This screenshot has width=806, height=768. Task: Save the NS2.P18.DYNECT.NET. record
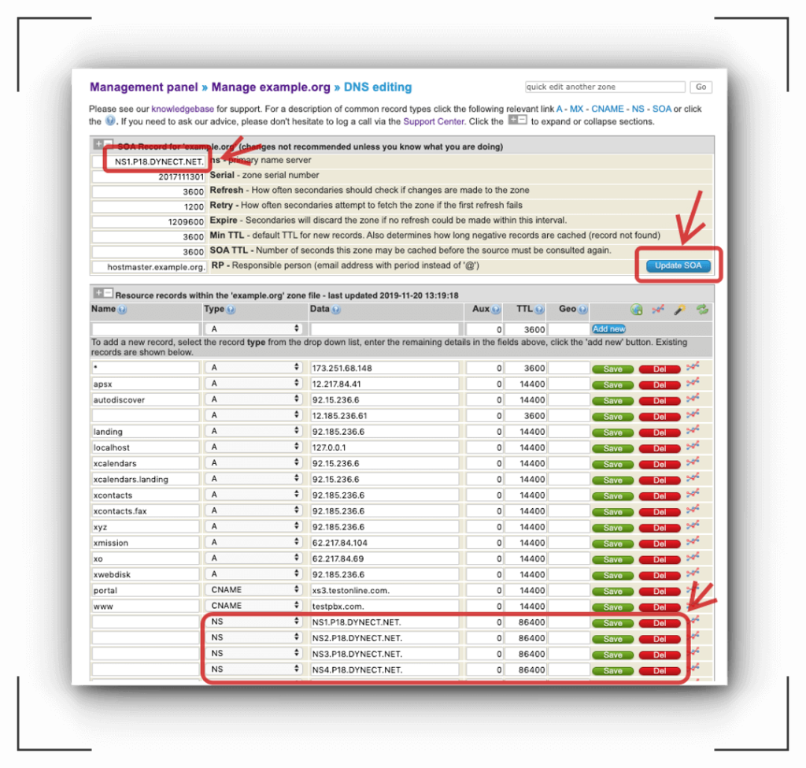click(x=612, y=639)
